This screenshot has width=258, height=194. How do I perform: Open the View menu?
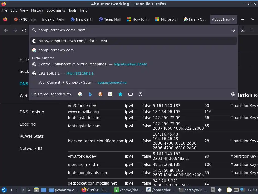tap(24, 10)
